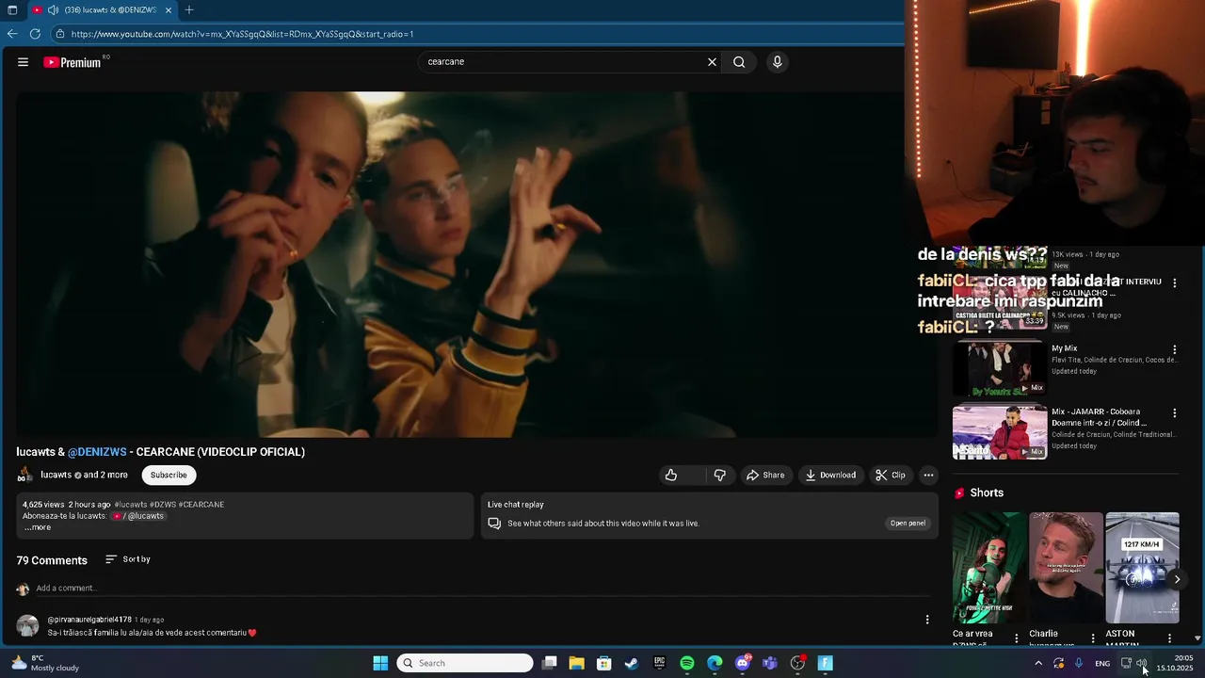This screenshot has height=678, width=1205.
Task: Open the Windows Start menu
Action: point(380,663)
